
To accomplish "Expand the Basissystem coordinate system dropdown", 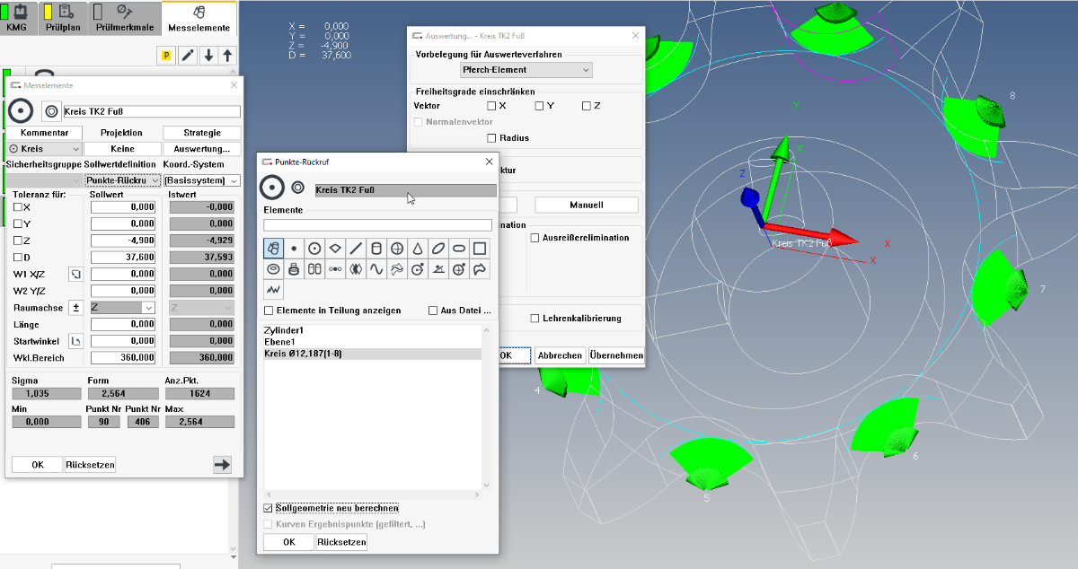I will pos(201,180).
